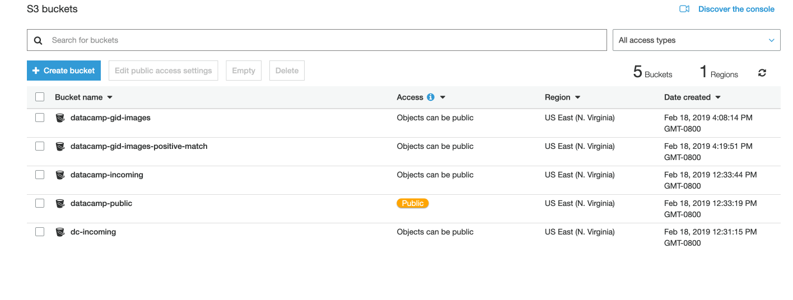Click the bucket icon for datacamp-public
The height and width of the screenshot is (300, 793).
click(60, 204)
